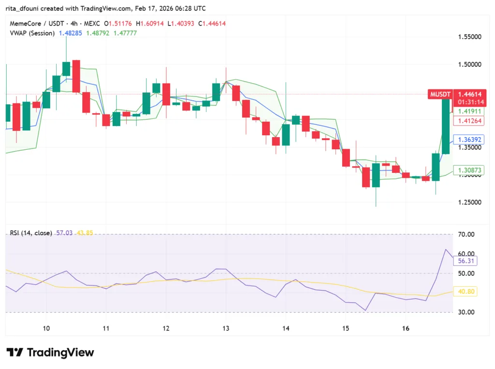Select the RSI (14, close) indicator label
This screenshot has width=495, height=369.
[x=31, y=233]
